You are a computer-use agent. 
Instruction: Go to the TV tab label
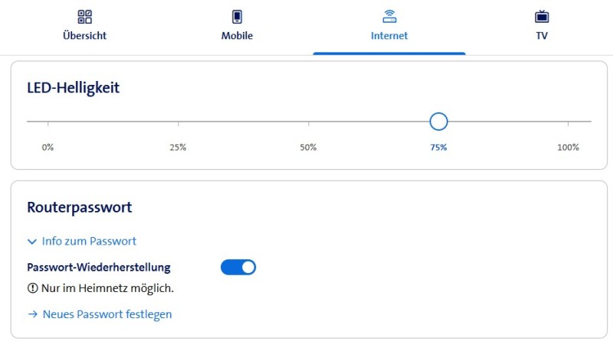click(542, 36)
